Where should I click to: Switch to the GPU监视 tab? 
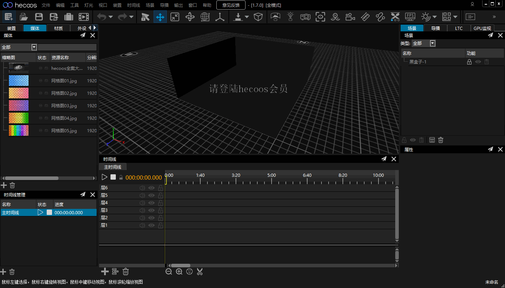point(482,28)
